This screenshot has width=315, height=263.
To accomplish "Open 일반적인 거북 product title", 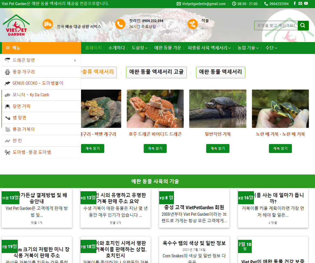I will (218, 134).
